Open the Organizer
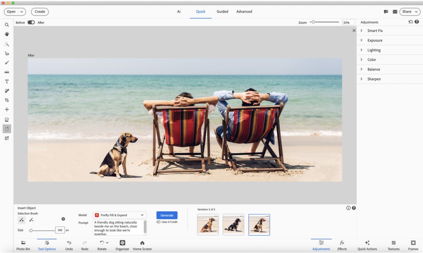 [x=122, y=245]
